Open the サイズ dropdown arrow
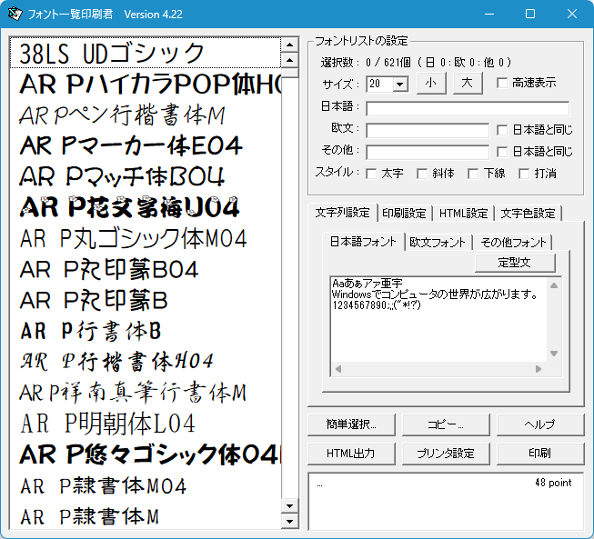Screen dimensions: 594x539 [x=400, y=84]
